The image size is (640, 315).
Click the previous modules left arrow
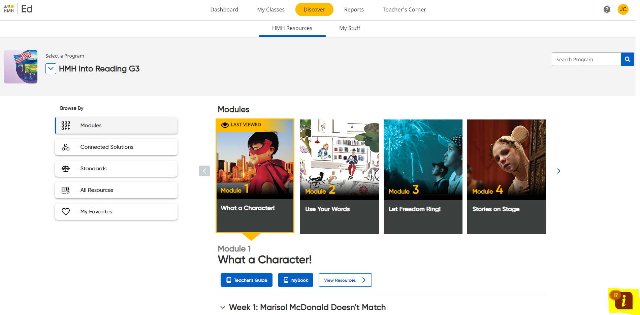pos(204,171)
